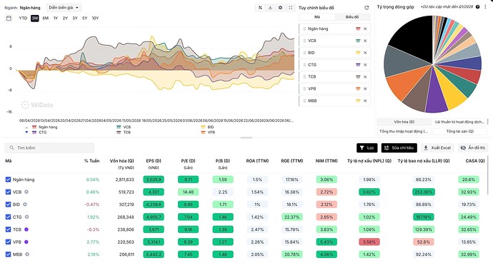Click the legend page-down arrow
Viewport: 493px width, 263px height.
tap(26, 132)
